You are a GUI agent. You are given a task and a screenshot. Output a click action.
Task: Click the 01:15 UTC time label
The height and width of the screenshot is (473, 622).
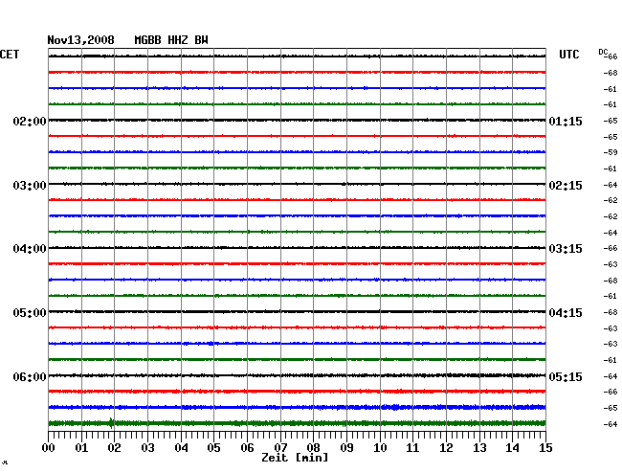(x=566, y=121)
